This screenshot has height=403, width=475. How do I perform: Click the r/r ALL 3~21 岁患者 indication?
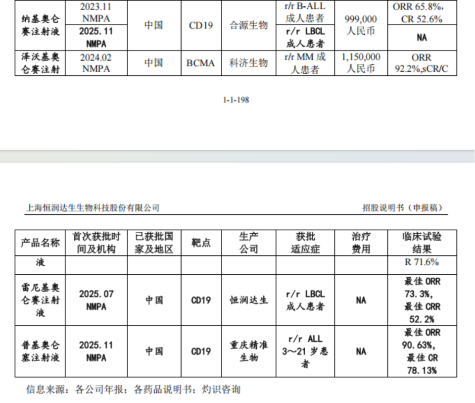[305, 352]
